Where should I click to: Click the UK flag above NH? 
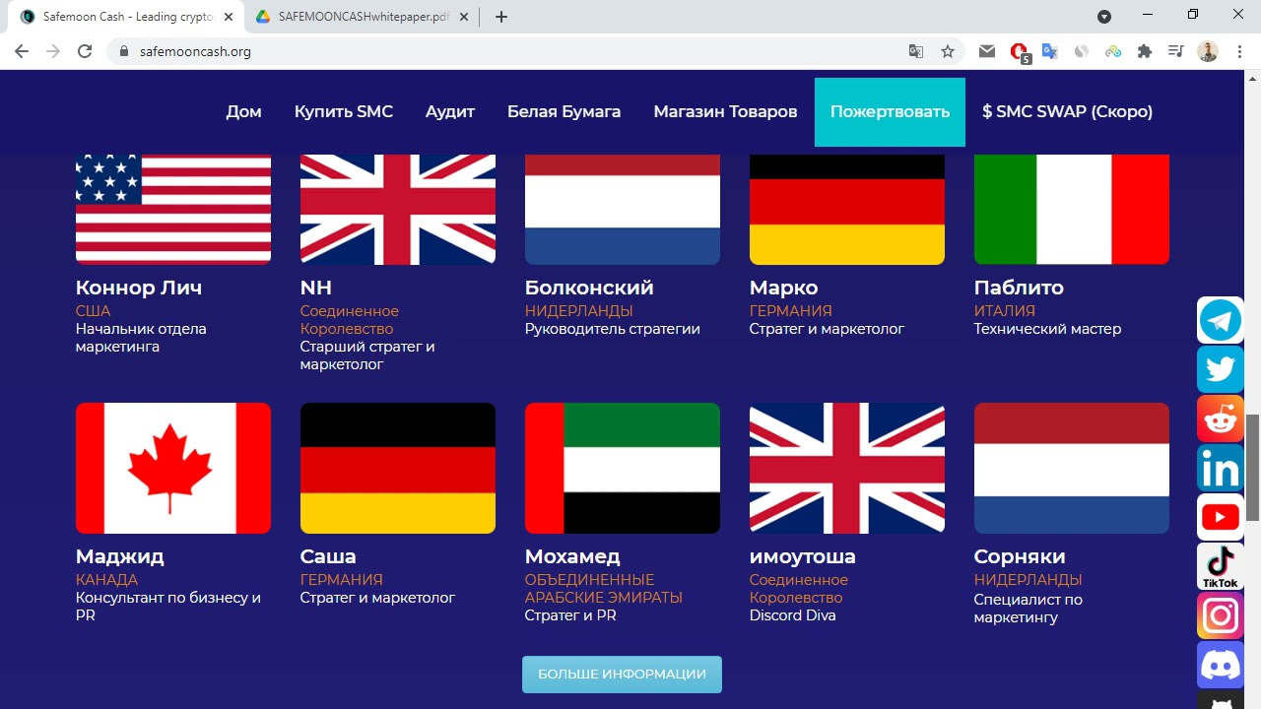tap(398, 209)
